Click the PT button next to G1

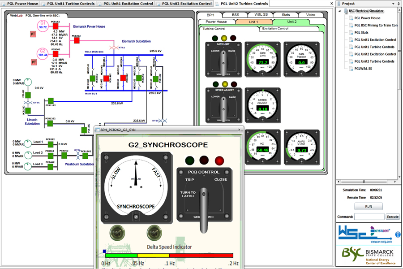click(x=33, y=34)
